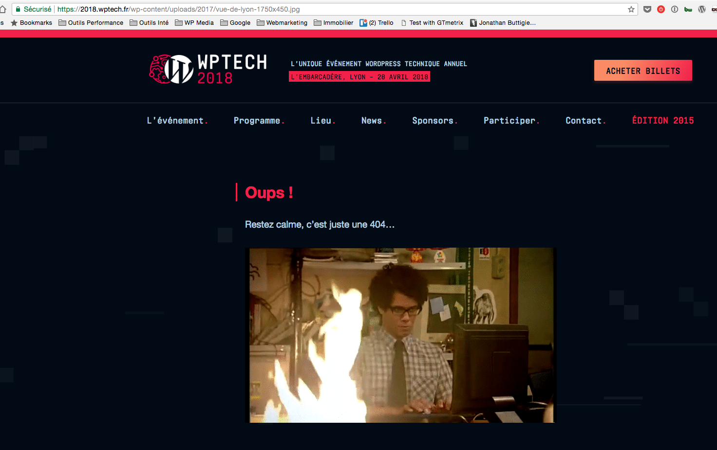Expand the WP Media bookmark folder
717x450 pixels.
[194, 23]
